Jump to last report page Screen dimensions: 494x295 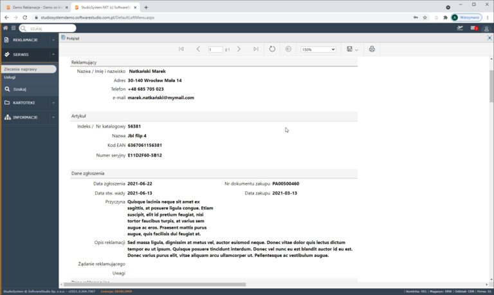256,49
